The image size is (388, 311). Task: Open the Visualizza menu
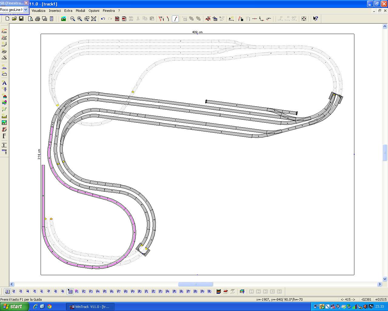click(x=38, y=11)
